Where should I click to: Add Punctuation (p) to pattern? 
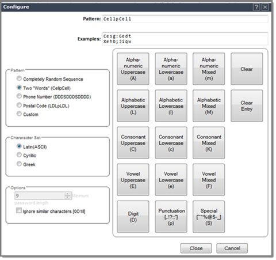[171, 217]
